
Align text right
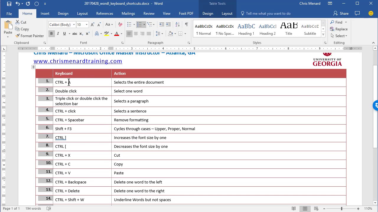(142, 34)
